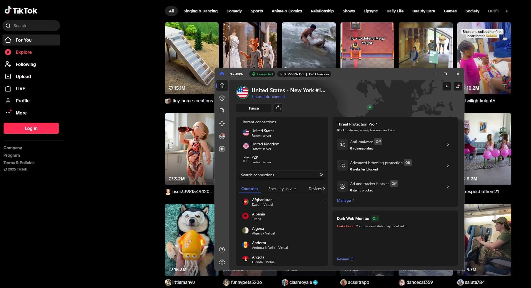Open NordVPN home in the sidebar
This screenshot has height=288, width=531.
222,86
